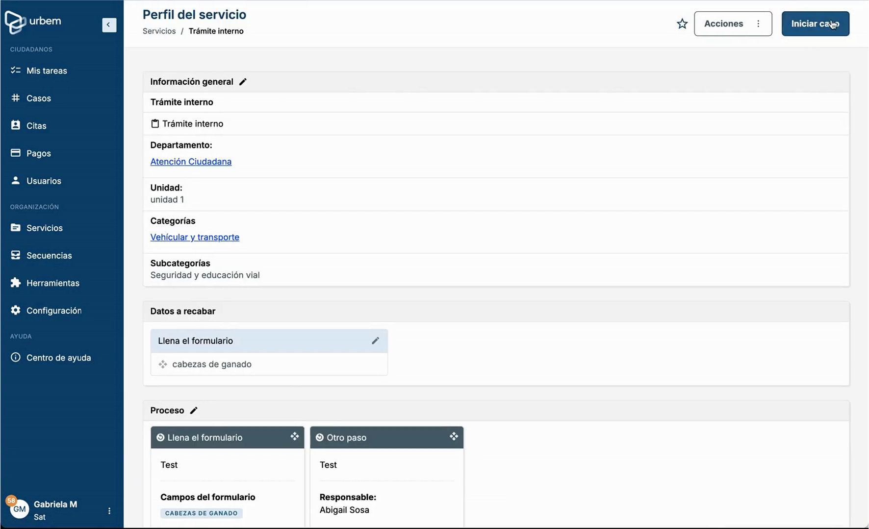Open the Vehícular y transporte category link
869x529 pixels.
[x=195, y=237]
